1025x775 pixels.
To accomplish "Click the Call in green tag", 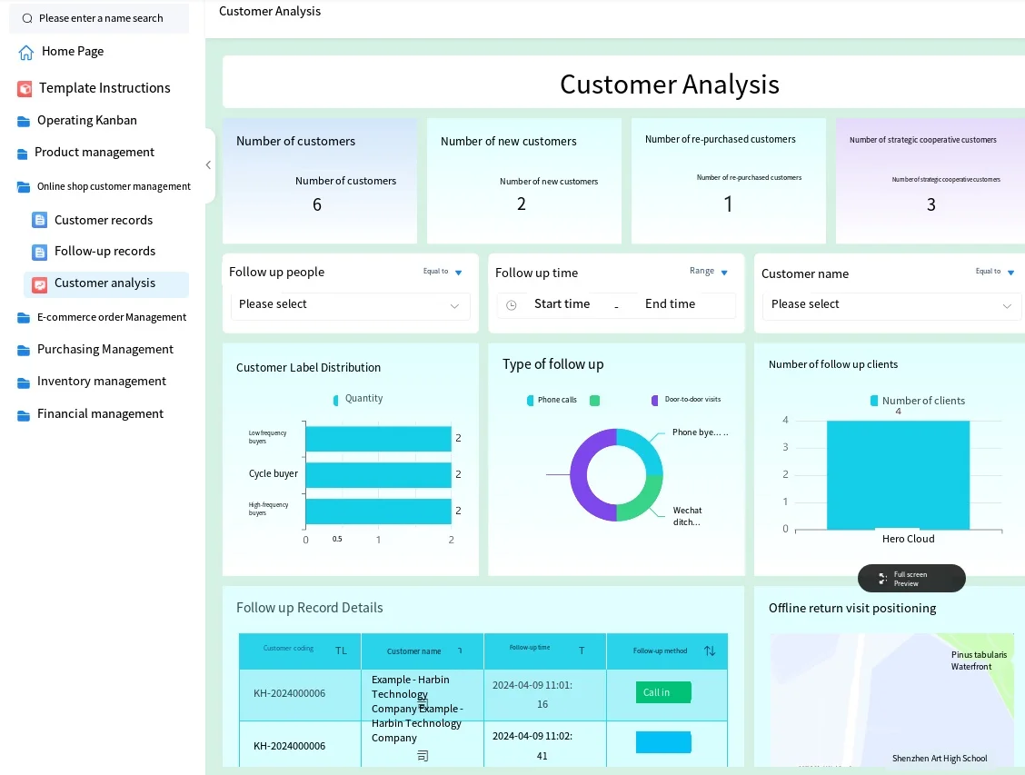I will (x=662, y=692).
